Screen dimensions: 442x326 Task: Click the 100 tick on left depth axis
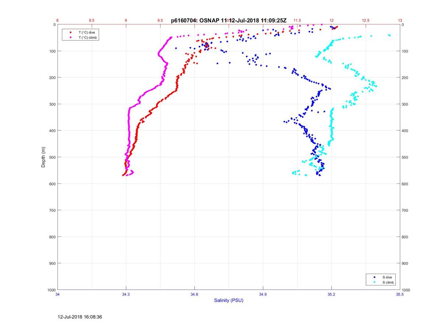click(53, 51)
